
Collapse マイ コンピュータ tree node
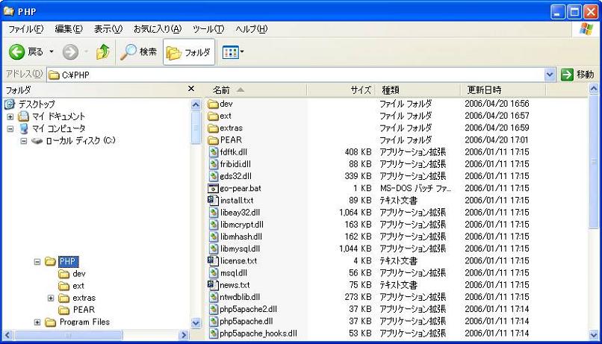10,129
